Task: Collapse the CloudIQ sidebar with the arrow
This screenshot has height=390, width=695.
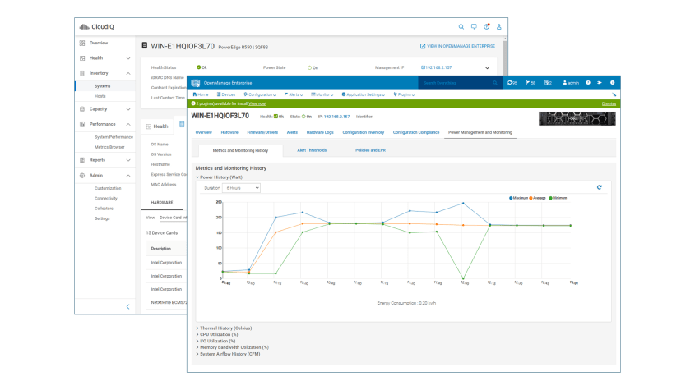Action: click(127, 306)
